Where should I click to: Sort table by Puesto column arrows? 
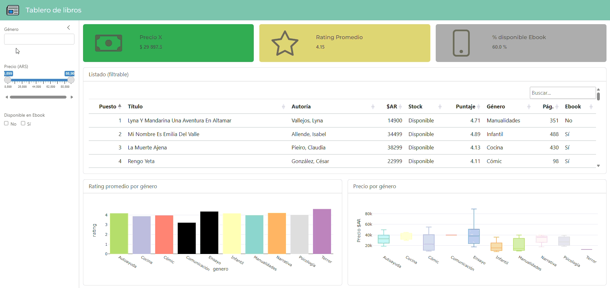[120, 106]
